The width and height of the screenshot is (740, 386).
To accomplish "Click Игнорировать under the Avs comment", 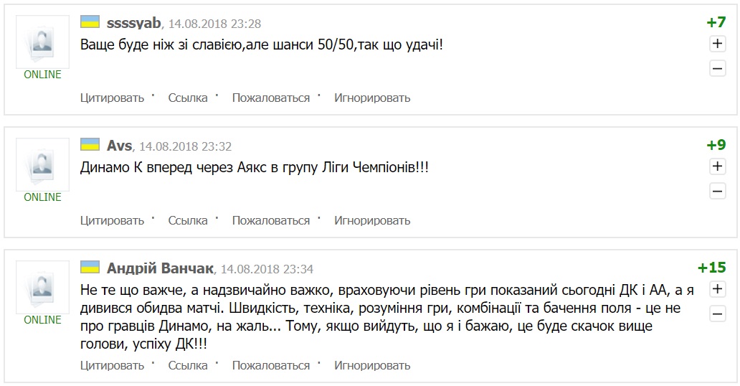I will pos(372,220).
